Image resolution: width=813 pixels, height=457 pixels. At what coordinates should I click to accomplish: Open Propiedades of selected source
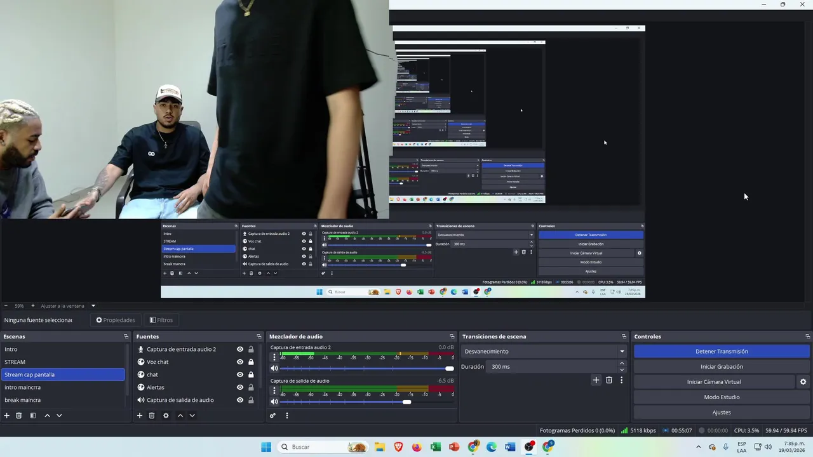(x=116, y=320)
